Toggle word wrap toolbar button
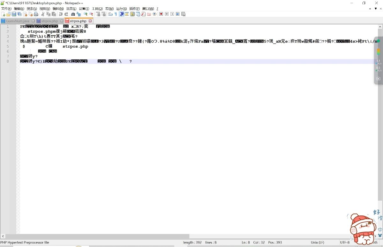Image resolution: width=383 pixels, height=247 pixels. pos(110,14)
